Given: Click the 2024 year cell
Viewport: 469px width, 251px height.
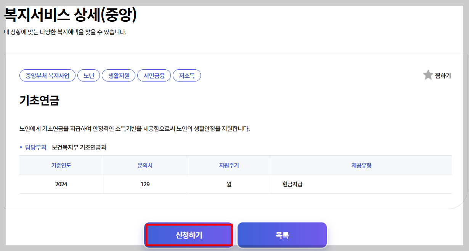Looking at the screenshot, I should (x=61, y=184).
